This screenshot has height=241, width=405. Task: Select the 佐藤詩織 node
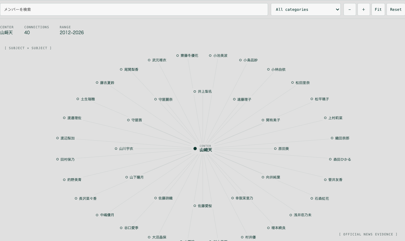click(x=164, y=198)
